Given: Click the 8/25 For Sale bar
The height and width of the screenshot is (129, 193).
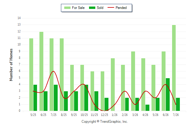Looking at the screenshot, I should coord(62,75).
